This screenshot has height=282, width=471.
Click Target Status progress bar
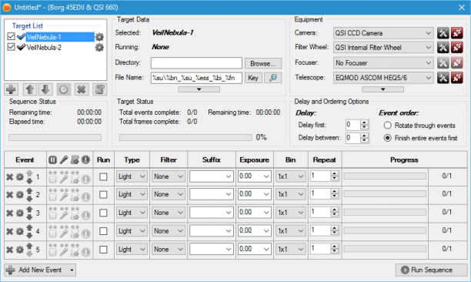185,137
